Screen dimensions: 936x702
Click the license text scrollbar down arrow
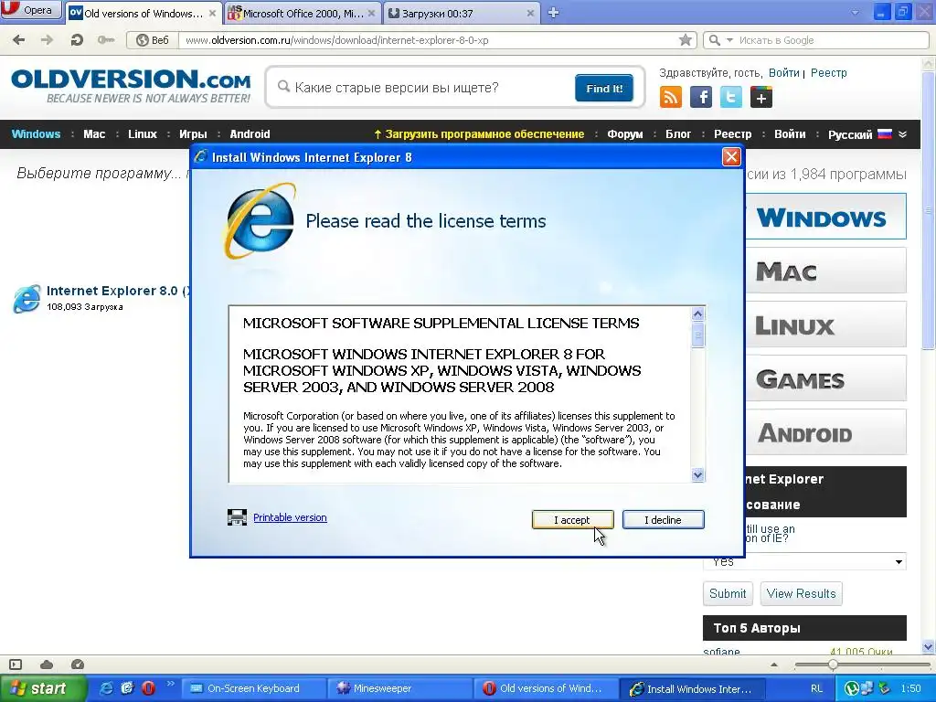pos(697,475)
